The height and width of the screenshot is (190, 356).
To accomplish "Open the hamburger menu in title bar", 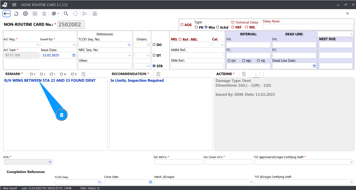I will tap(15, 5).
